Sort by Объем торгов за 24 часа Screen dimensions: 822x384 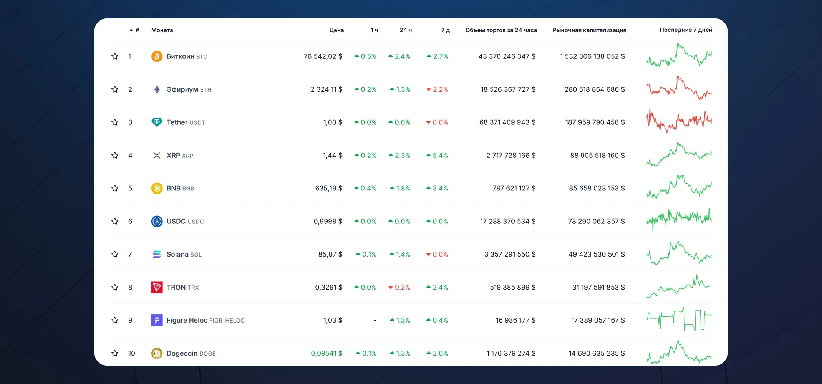coord(501,30)
